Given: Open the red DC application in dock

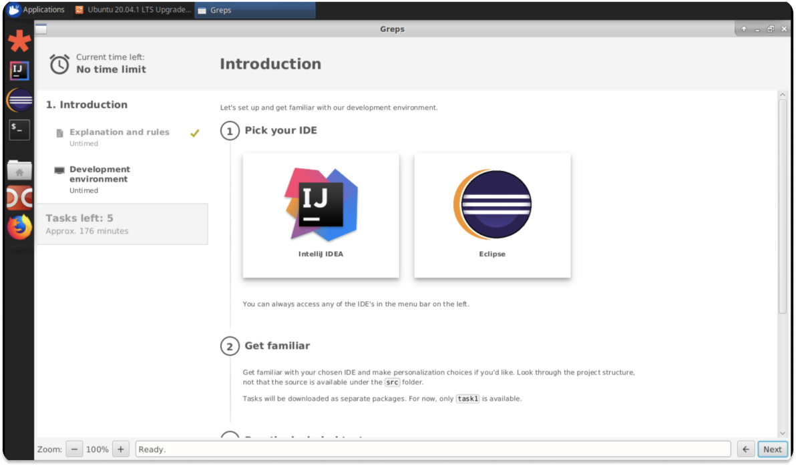Looking at the screenshot, I should 19,198.
